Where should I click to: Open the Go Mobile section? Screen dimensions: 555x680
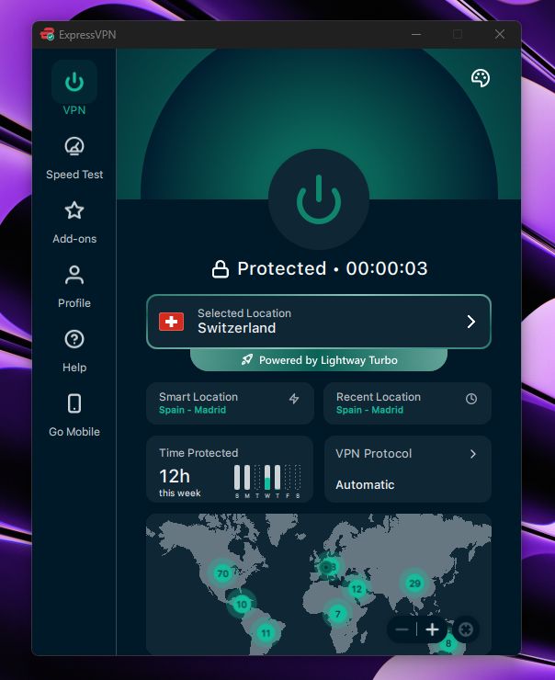point(74,415)
